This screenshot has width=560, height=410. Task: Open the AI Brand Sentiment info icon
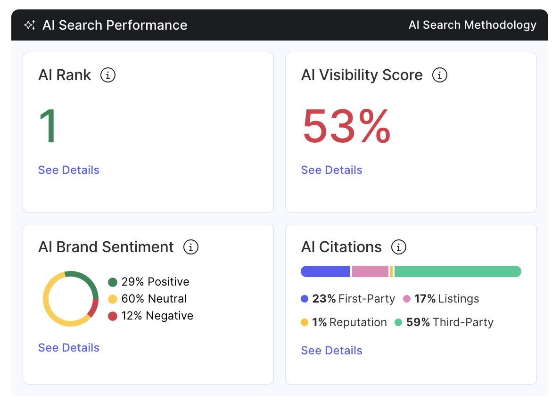pyautogui.click(x=191, y=247)
